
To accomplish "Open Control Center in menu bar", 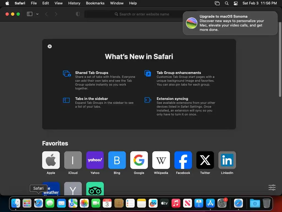I will coord(236,3).
